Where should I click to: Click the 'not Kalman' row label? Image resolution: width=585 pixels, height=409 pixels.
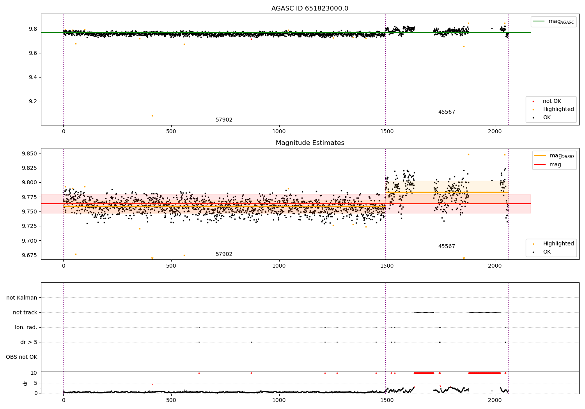pos(22,298)
